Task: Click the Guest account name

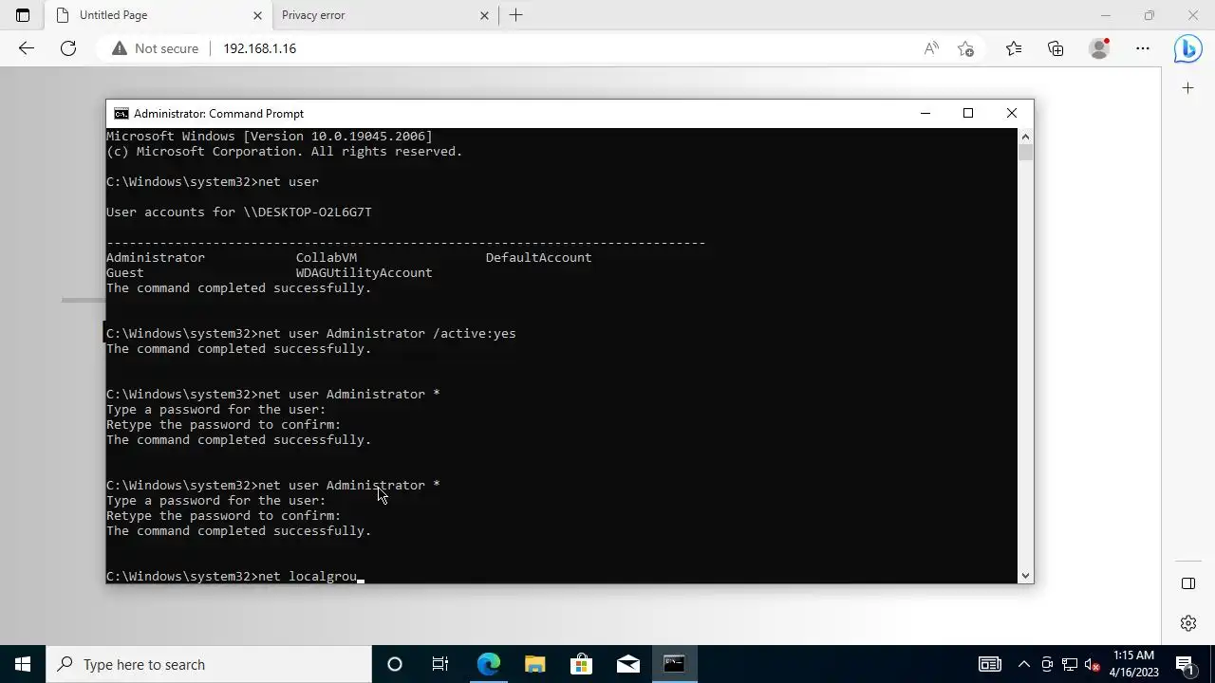Action: [x=125, y=273]
